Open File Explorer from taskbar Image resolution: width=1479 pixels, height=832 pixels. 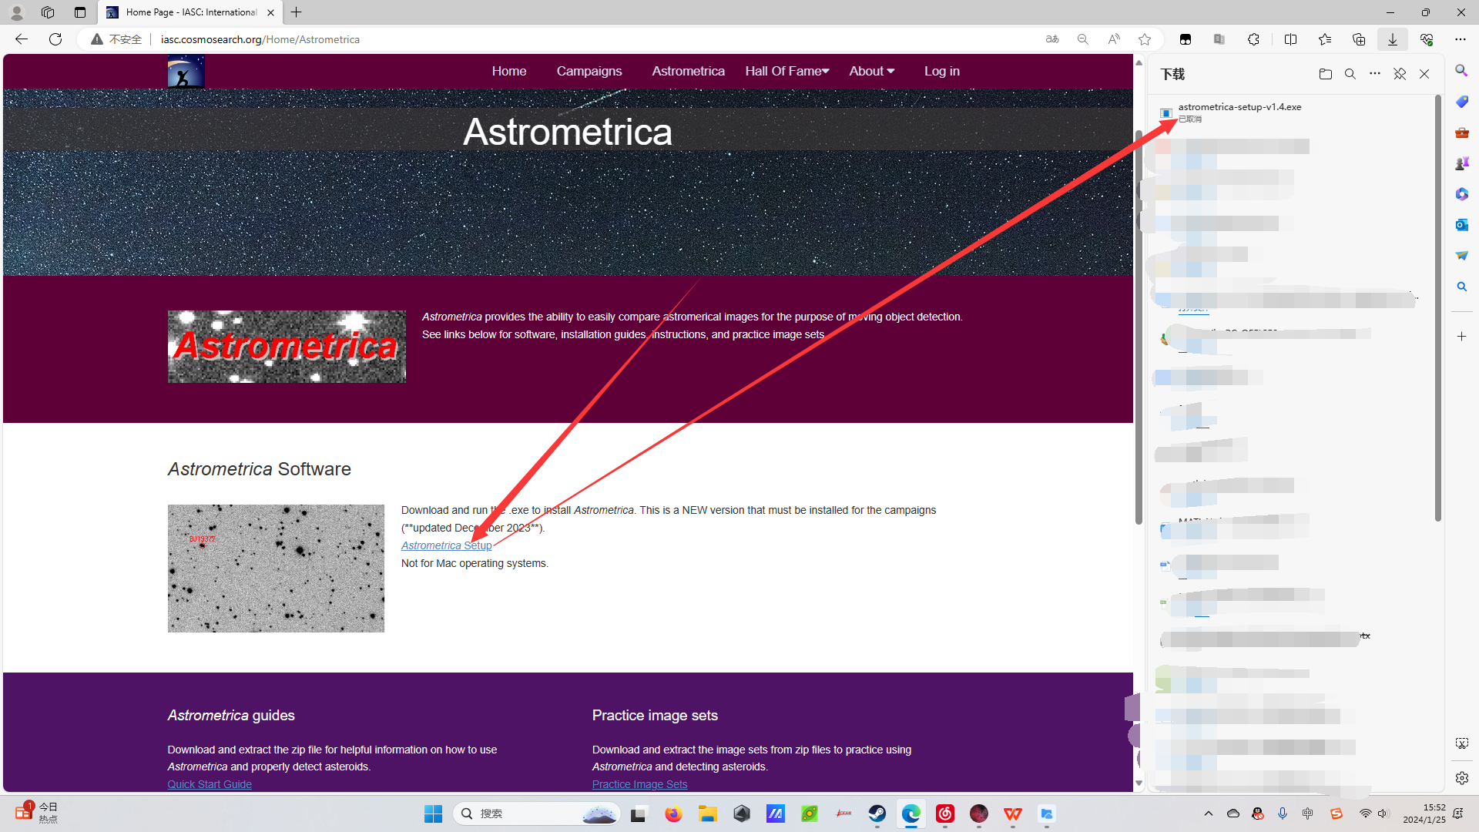pos(708,814)
